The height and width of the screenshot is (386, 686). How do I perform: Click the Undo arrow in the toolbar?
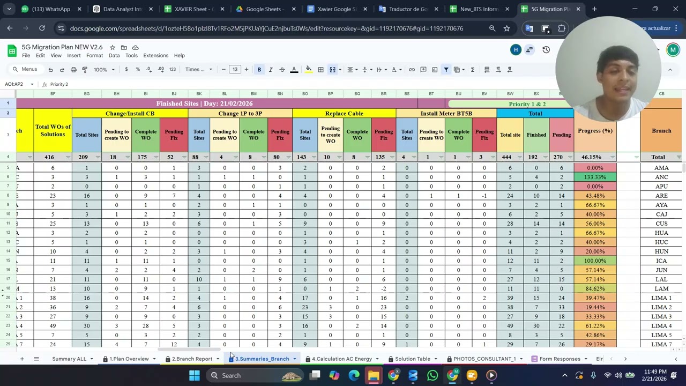coord(50,70)
